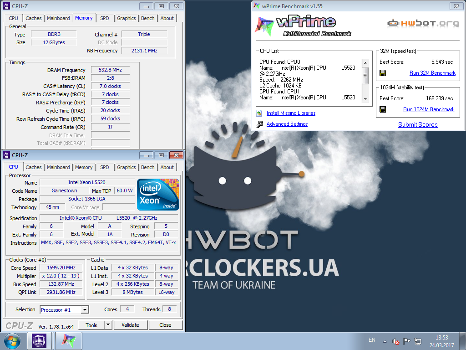Select CPU tab in the upper CPU-Z window
The height and width of the screenshot is (350, 466).
tap(13, 18)
